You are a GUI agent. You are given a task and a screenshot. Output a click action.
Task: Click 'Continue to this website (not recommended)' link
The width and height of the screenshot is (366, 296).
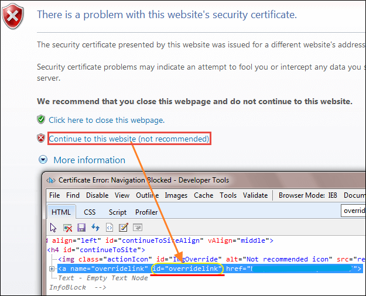(x=129, y=139)
